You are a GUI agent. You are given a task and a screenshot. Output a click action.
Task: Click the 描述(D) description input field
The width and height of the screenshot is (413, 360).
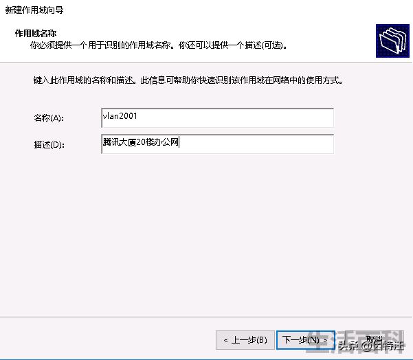point(218,144)
